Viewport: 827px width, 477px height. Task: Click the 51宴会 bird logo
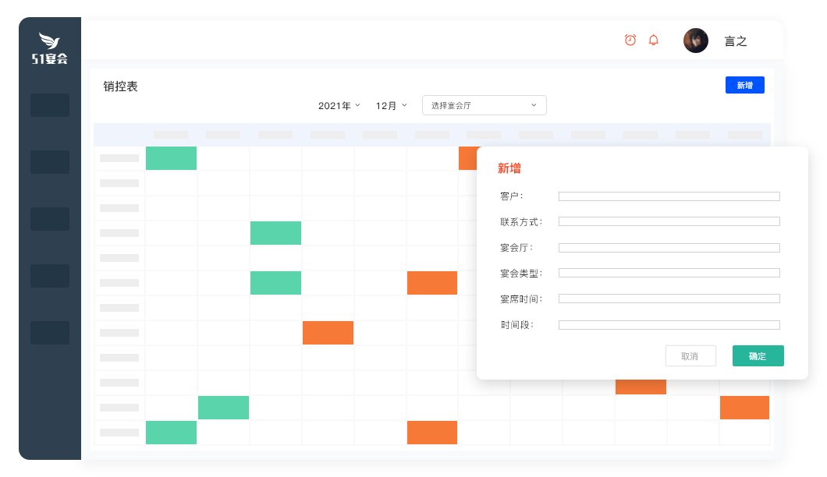(x=50, y=48)
